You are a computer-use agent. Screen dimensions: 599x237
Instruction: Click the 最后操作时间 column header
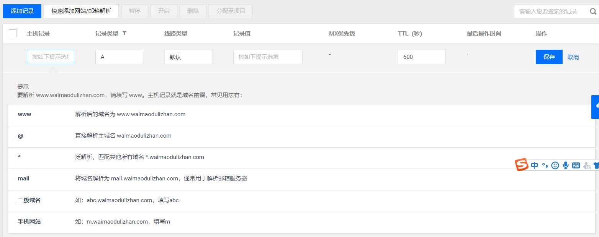pyautogui.click(x=484, y=34)
